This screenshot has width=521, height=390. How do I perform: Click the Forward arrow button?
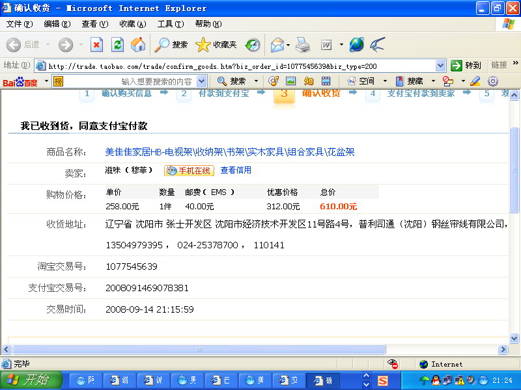pos(66,45)
